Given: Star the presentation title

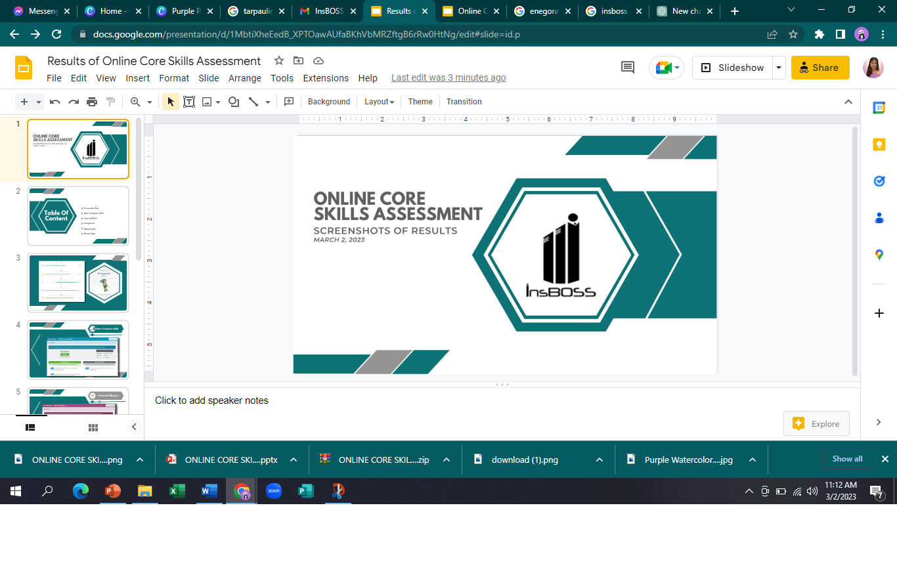Looking at the screenshot, I should click(x=279, y=61).
